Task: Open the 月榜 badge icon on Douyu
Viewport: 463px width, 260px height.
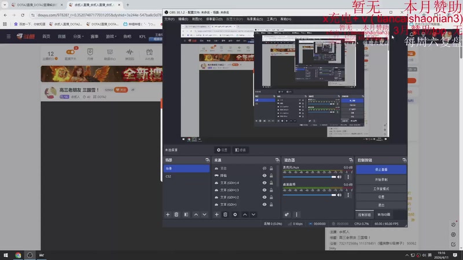Action: click(x=90, y=54)
